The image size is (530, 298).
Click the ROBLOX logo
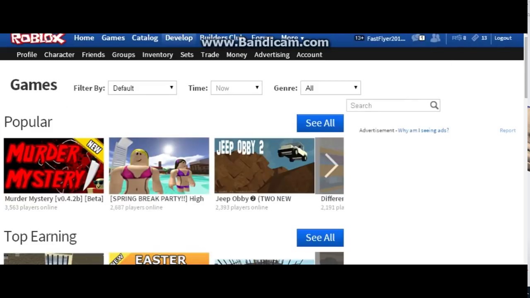(x=38, y=38)
